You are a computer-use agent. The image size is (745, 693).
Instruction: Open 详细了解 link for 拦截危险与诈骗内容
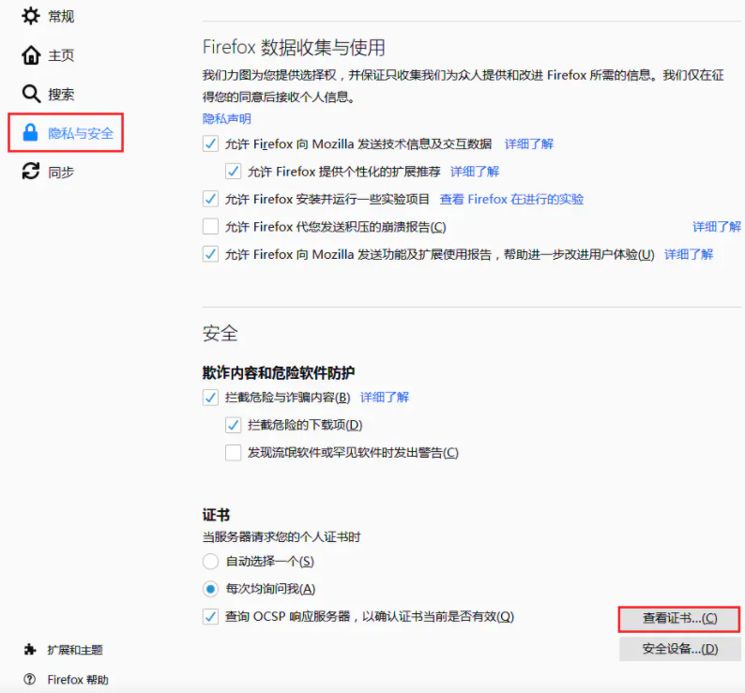[385, 397]
